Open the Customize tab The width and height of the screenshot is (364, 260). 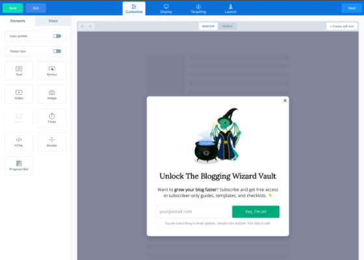click(134, 8)
